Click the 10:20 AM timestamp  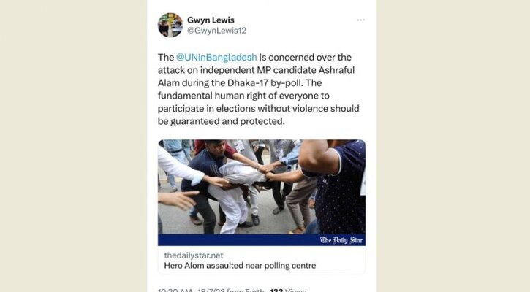[175, 291]
